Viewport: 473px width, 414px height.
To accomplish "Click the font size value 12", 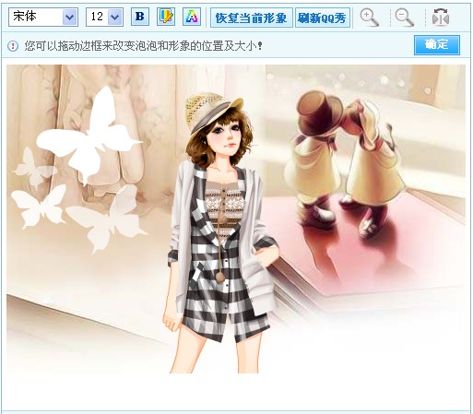I will 97,17.
